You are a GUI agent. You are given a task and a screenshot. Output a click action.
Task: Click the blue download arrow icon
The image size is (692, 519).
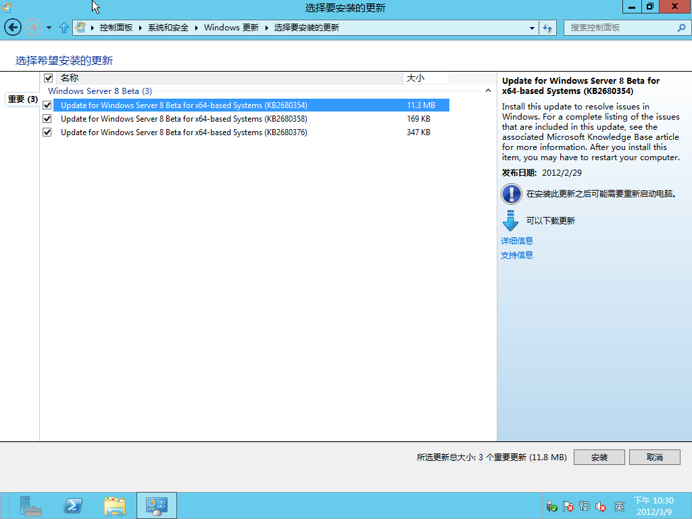[x=511, y=221]
